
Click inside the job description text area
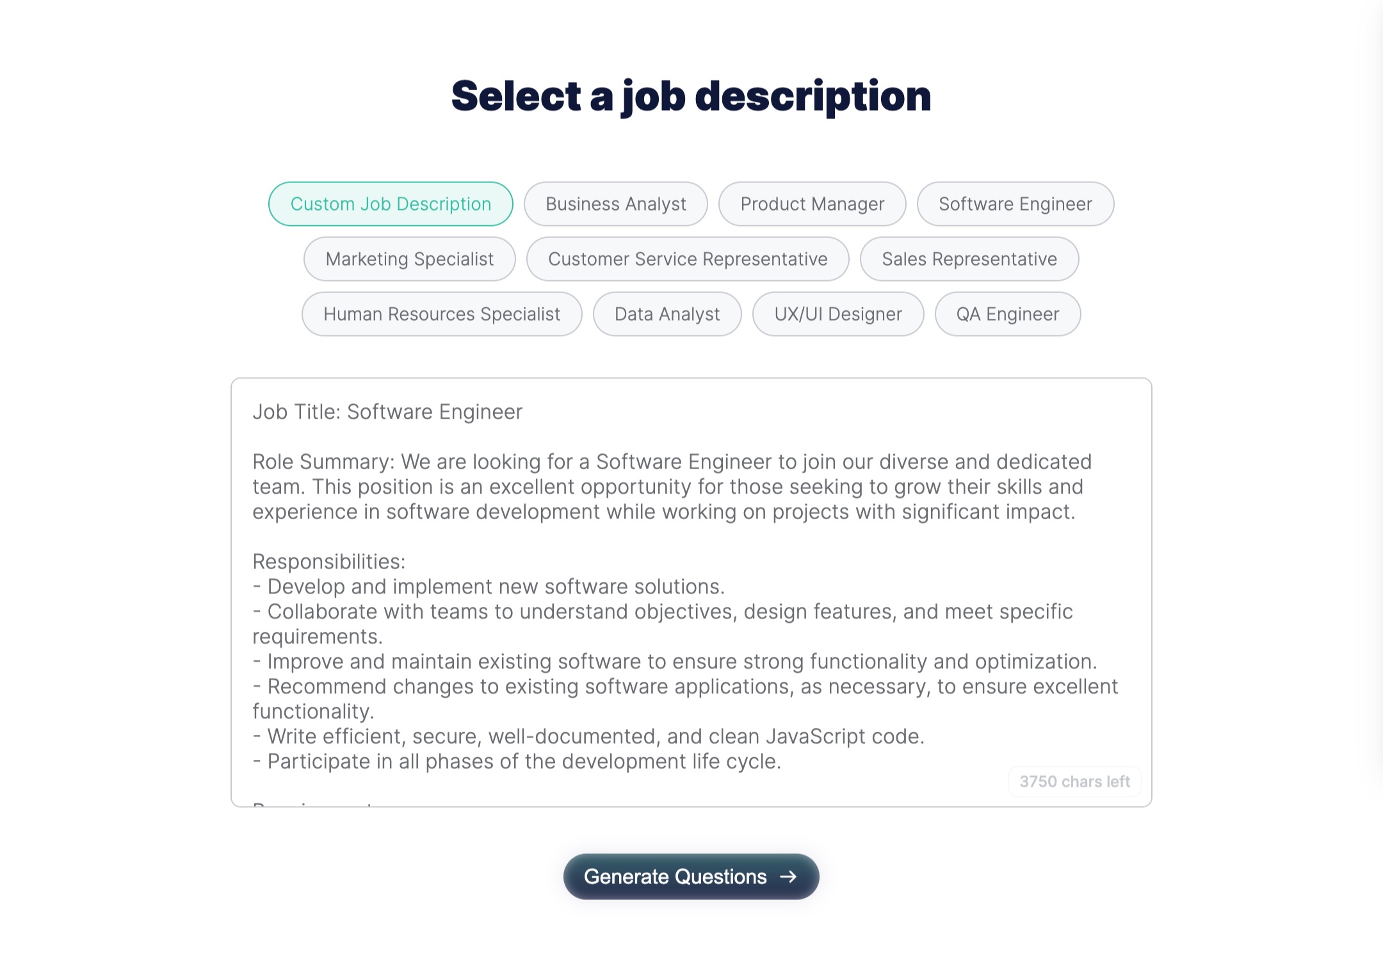pyautogui.click(x=691, y=592)
